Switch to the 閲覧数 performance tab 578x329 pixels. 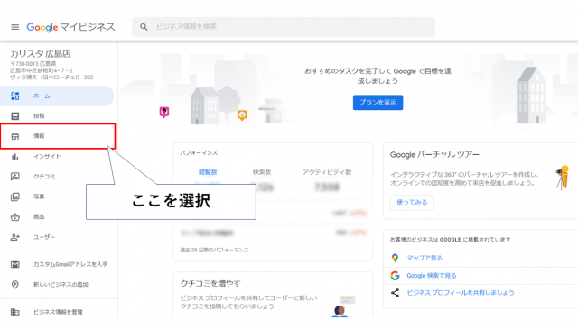click(208, 172)
